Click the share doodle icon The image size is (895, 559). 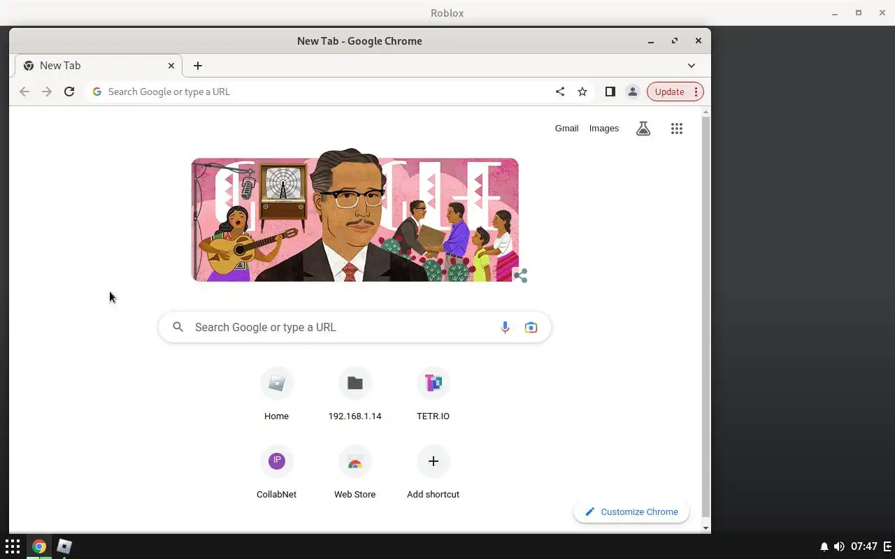(x=520, y=275)
